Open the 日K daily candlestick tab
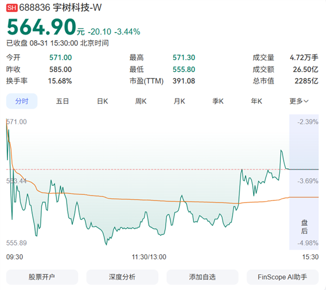 coord(103,101)
